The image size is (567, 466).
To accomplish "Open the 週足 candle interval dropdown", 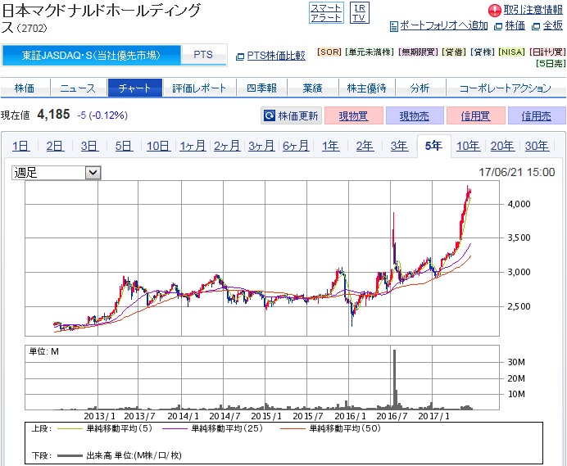I will click(57, 173).
